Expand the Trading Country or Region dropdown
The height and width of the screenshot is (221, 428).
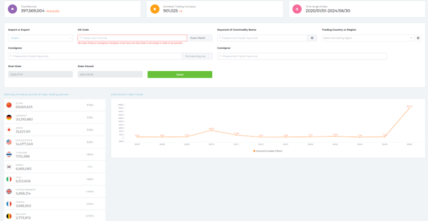(x=368, y=38)
